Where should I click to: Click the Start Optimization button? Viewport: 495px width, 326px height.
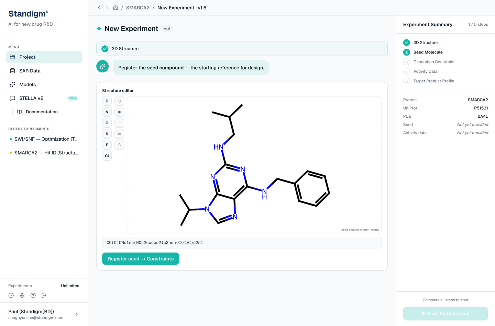click(445, 314)
